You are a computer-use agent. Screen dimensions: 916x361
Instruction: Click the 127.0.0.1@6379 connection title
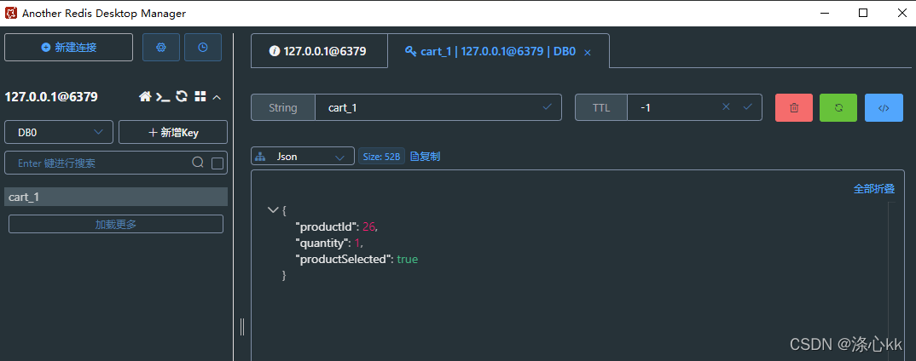pyautogui.click(x=51, y=97)
